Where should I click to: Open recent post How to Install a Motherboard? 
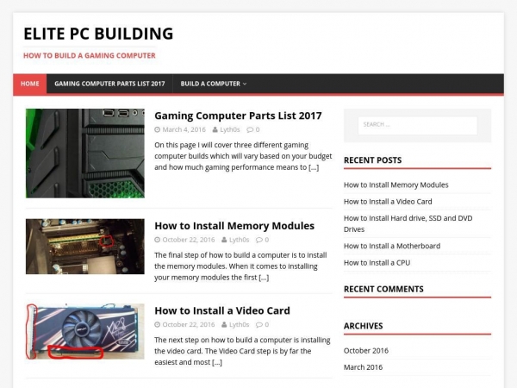click(x=392, y=246)
